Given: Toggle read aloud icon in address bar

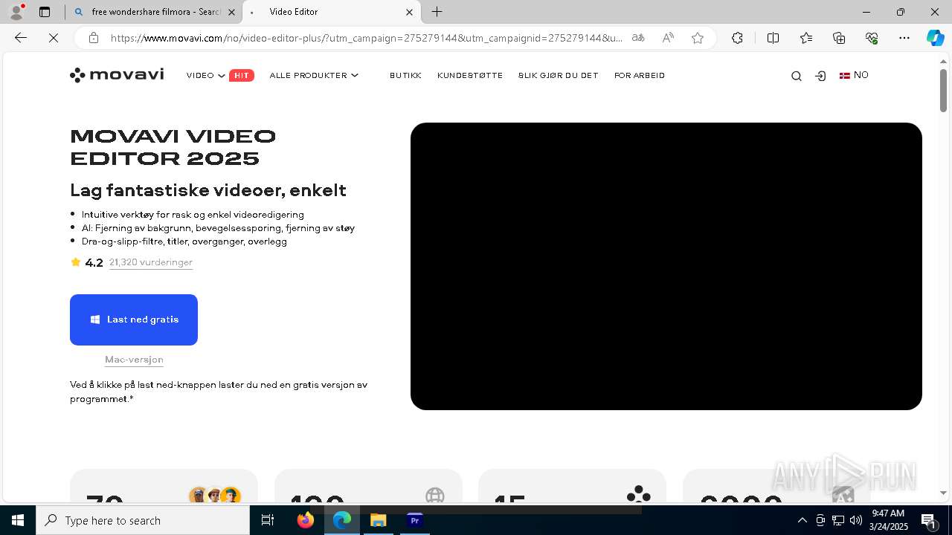Looking at the screenshot, I should click(668, 38).
